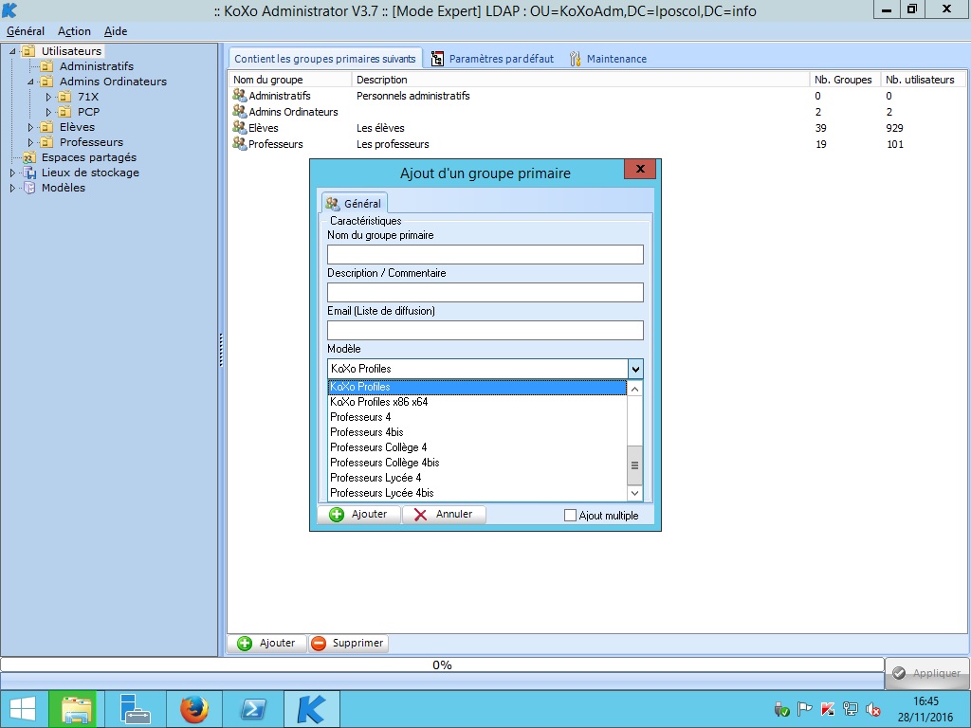Image resolution: width=971 pixels, height=728 pixels.
Task: Focus the Email (Liste de diffusion) field
Action: (485, 330)
